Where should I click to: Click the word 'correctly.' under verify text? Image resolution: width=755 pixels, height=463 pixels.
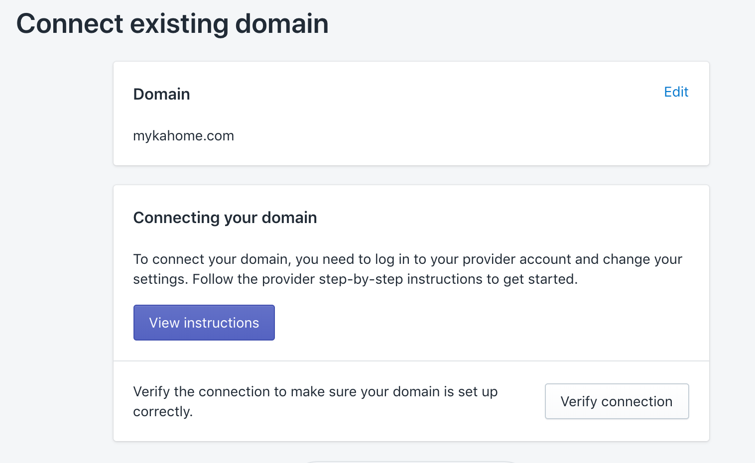tap(163, 412)
